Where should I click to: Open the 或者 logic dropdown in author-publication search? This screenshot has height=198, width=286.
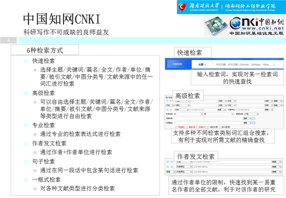click(171, 172)
